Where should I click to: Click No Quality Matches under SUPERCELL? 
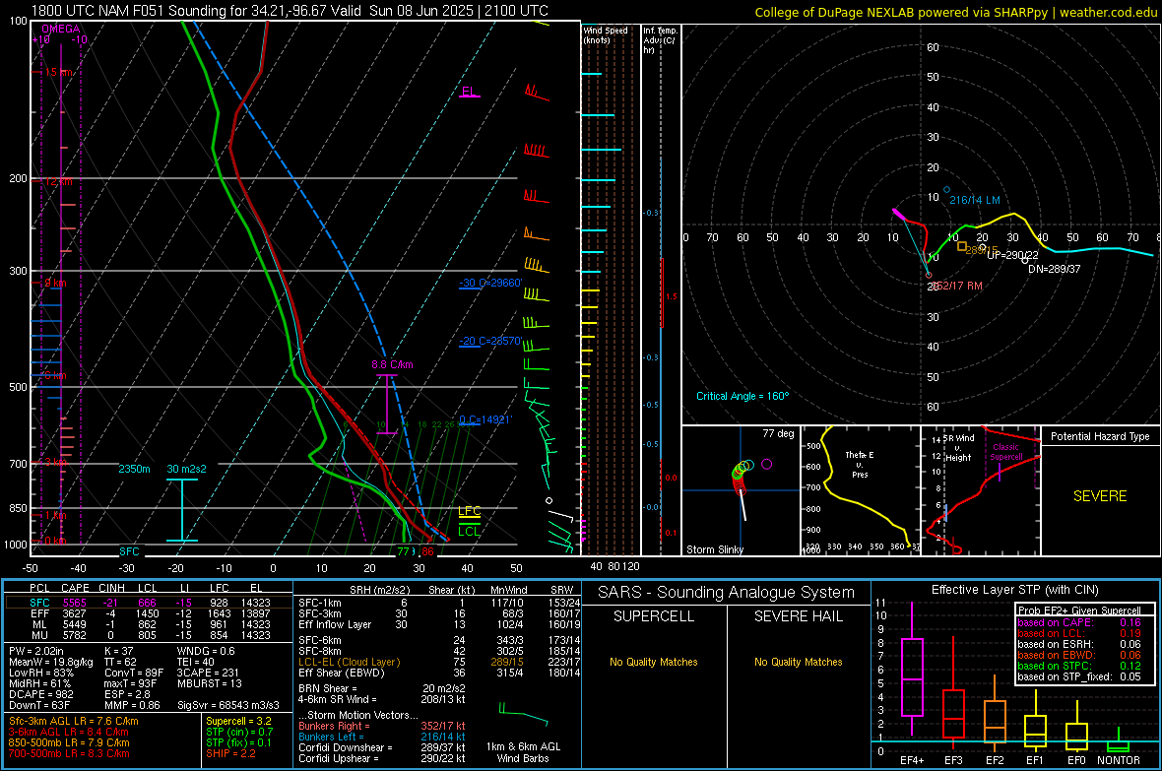pos(654,662)
